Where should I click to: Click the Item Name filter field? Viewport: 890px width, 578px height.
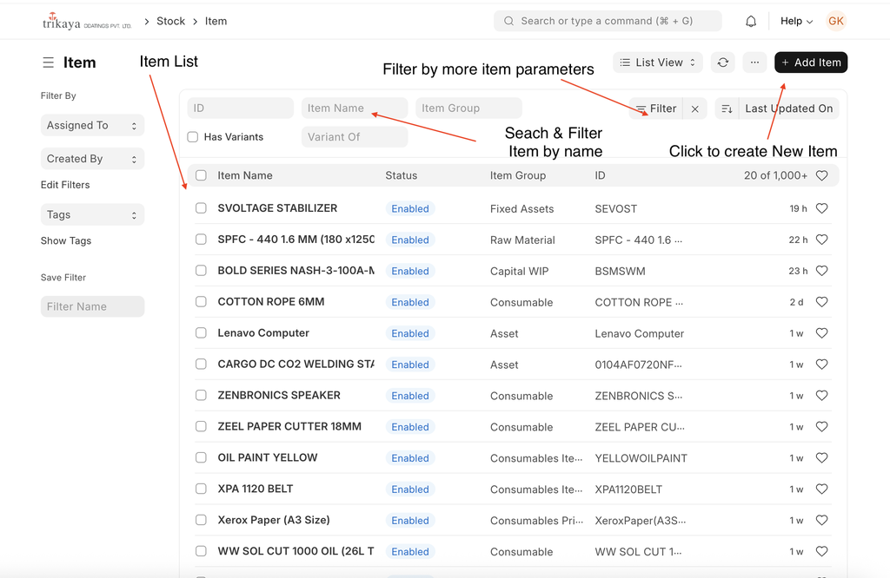tap(355, 108)
